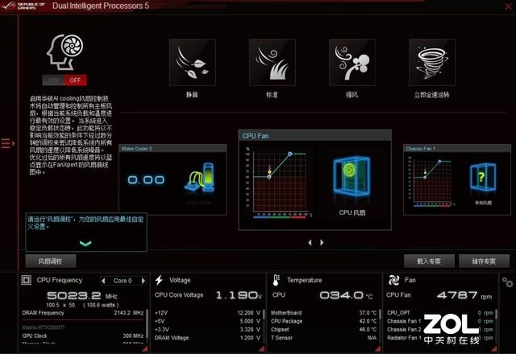The image size is (516, 354).
Task: Click the T Sensor row
Action: pos(323,338)
